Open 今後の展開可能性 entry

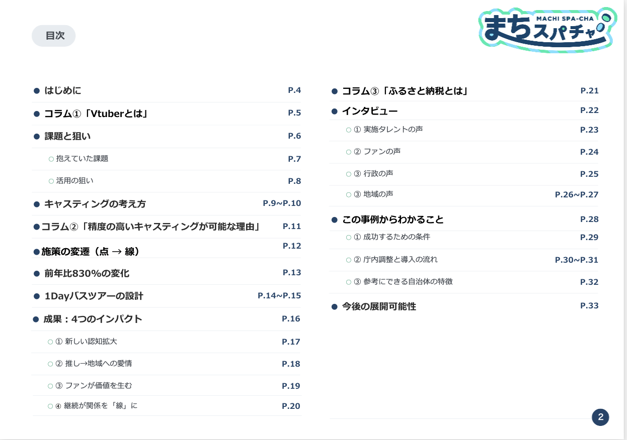379,306
